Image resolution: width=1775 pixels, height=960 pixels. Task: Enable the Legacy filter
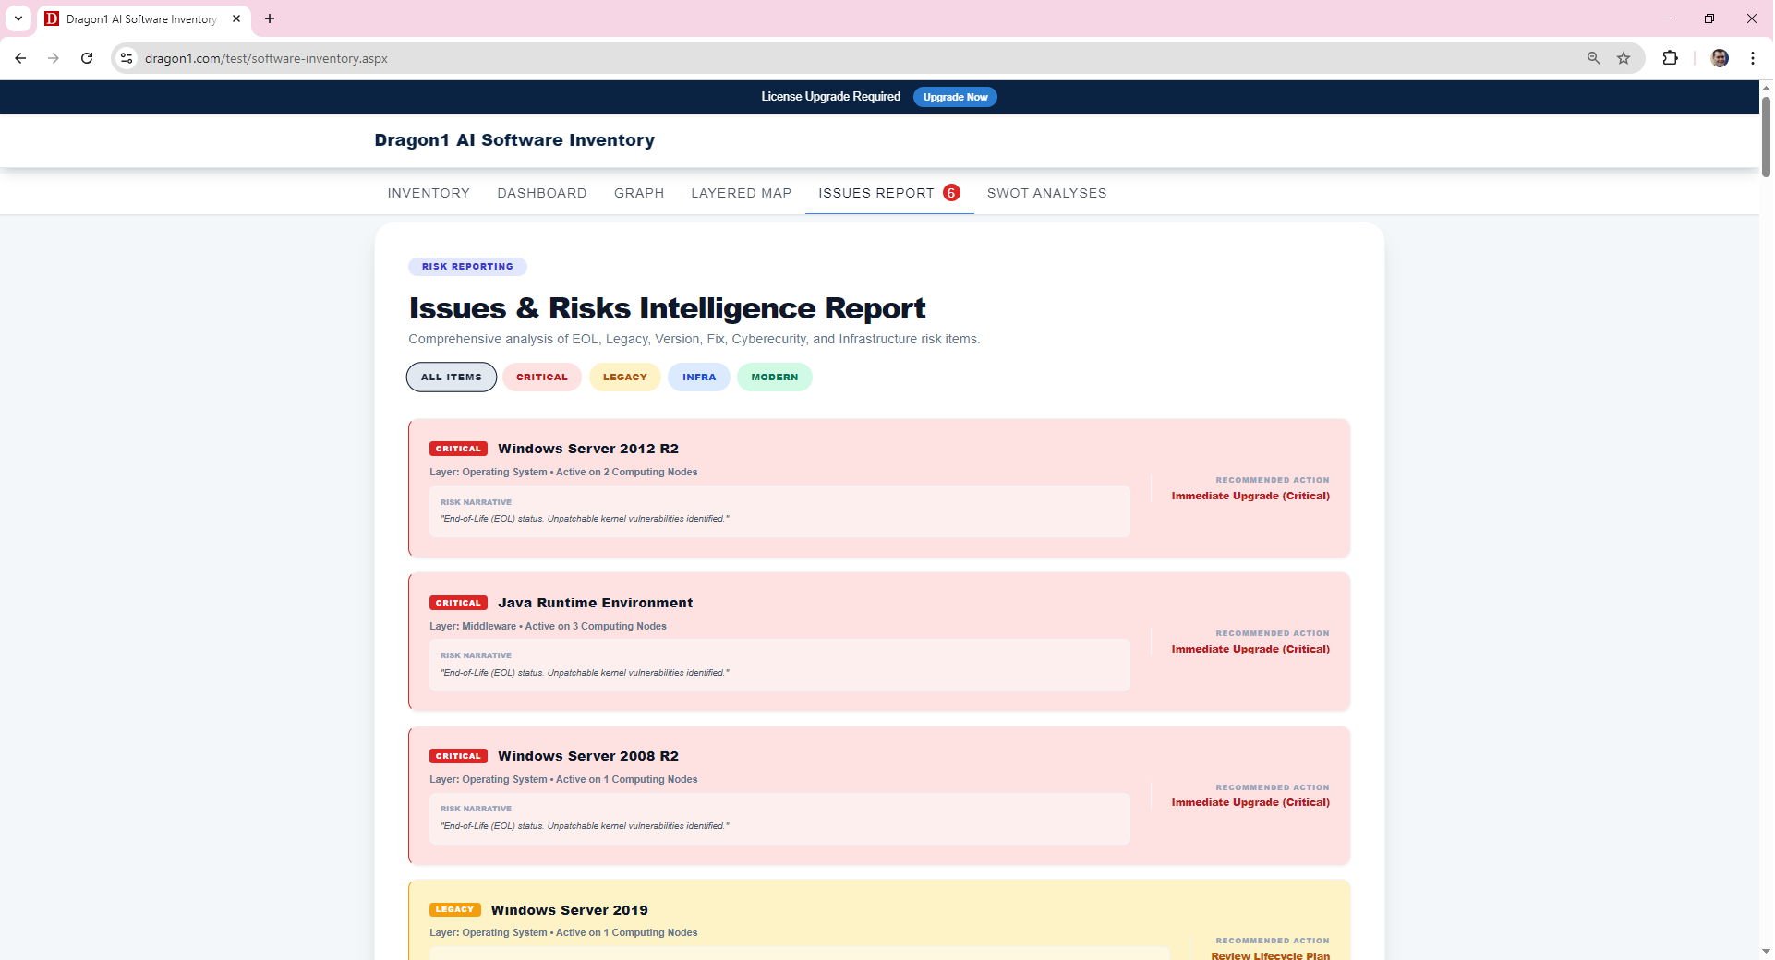tap(624, 377)
